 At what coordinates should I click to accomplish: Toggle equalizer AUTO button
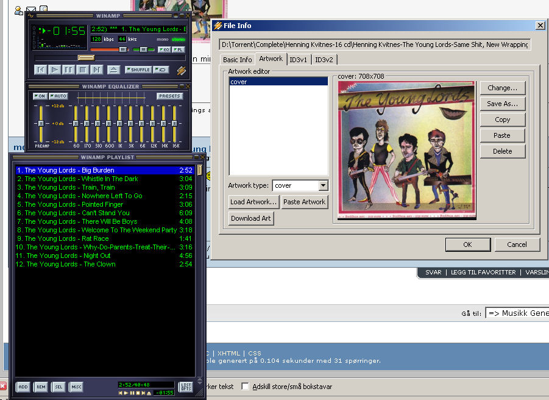pos(58,96)
